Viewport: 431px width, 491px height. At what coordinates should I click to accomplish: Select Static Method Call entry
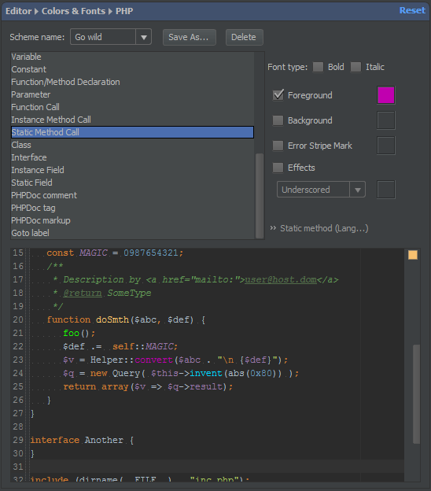pyautogui.click(x=132, y=132)
